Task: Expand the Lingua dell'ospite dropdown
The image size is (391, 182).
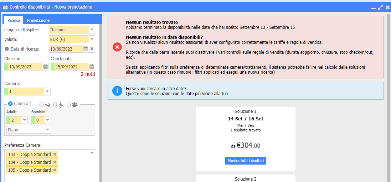Action: 92,30
